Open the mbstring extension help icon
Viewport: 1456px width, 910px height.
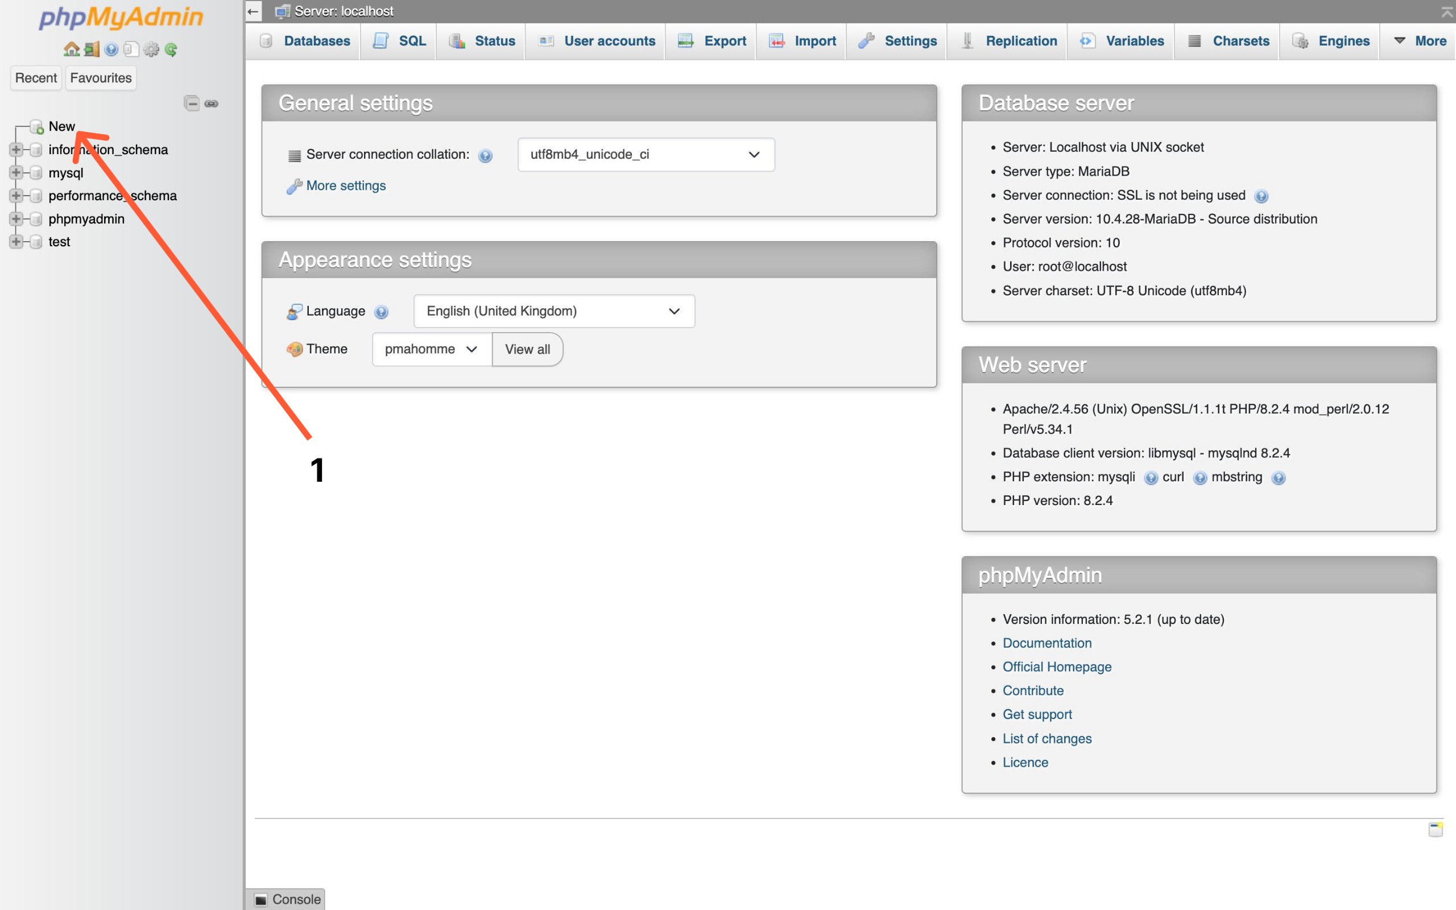point(1279,478)
